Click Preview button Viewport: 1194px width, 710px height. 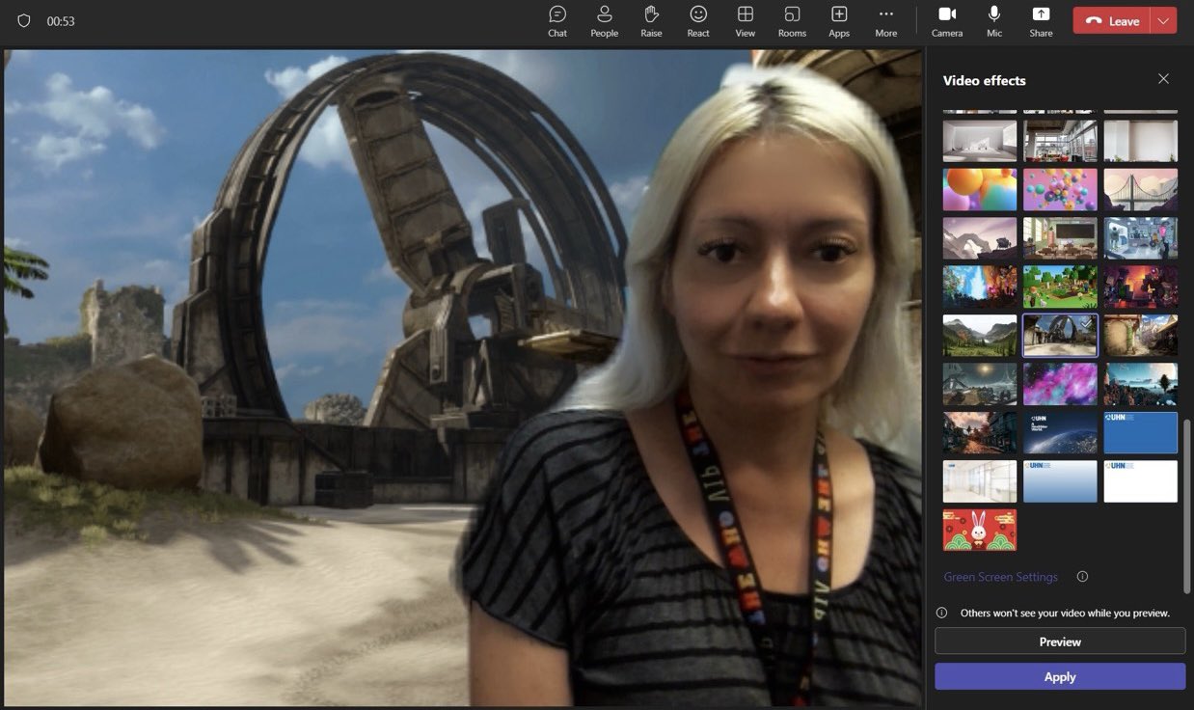click(1060, 642)
